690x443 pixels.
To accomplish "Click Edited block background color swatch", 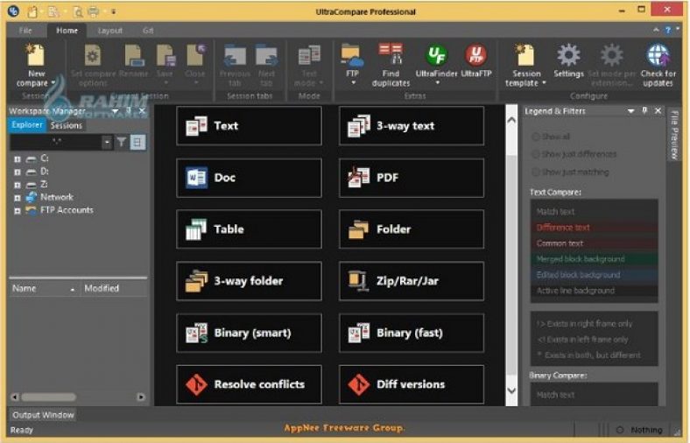I will point(595,275).
